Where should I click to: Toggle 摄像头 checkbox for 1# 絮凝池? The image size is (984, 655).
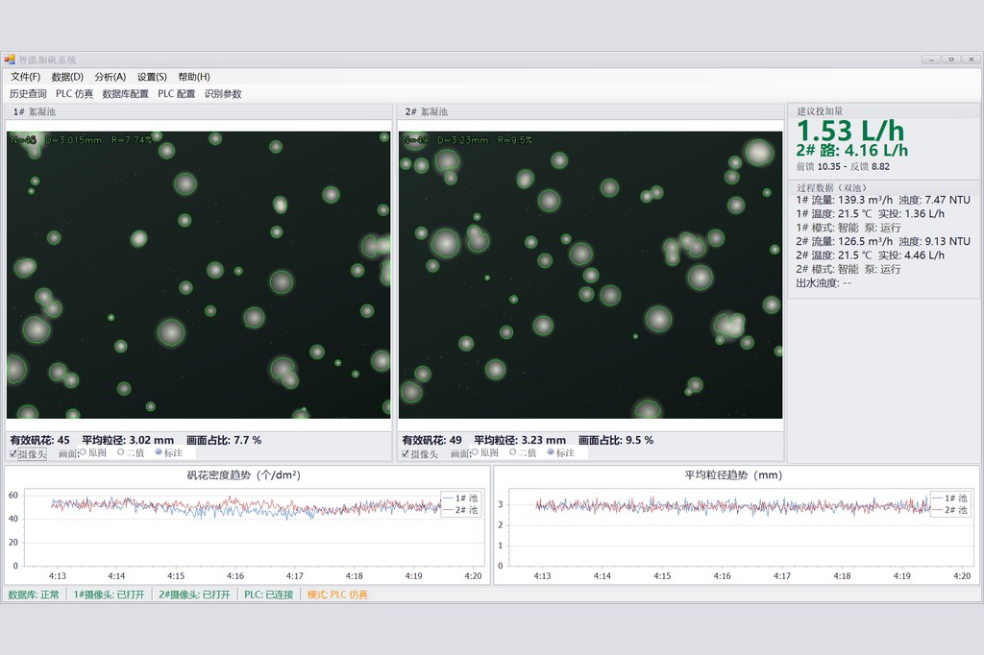pyautogui.click(x=28, y=453)
